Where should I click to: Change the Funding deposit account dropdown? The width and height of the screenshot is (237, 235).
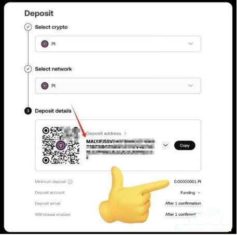point(190,192)
